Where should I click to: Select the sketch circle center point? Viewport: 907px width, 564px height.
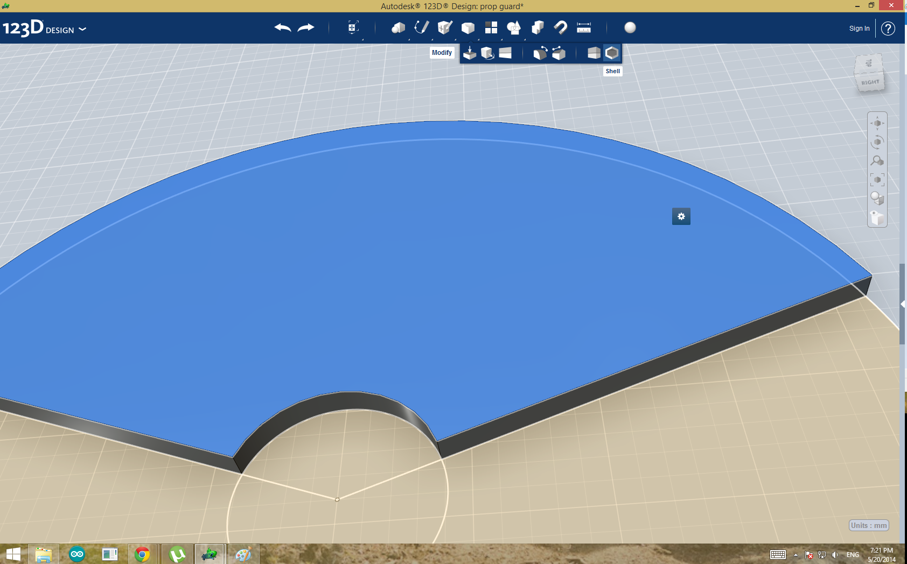[337, 499]
